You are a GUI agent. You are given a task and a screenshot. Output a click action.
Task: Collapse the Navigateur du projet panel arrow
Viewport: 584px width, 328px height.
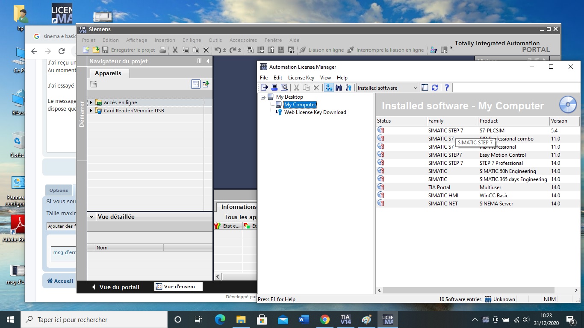(x=208, y=61)
